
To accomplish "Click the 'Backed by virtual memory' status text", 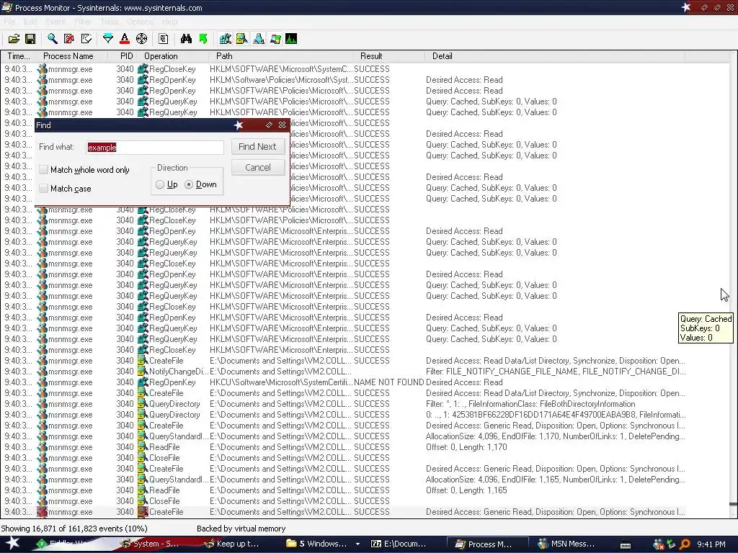I will click(241, 529).
